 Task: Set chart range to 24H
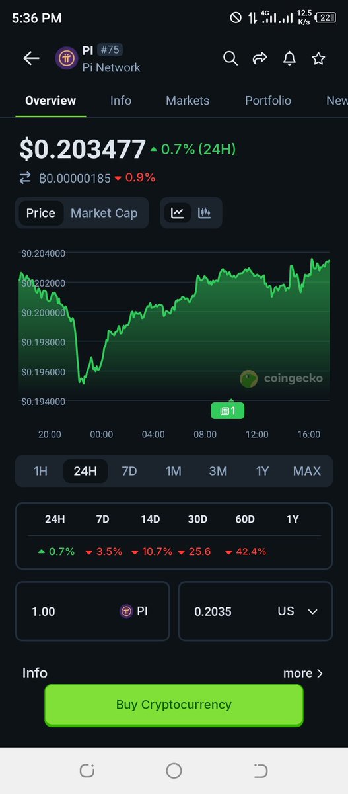85,471
